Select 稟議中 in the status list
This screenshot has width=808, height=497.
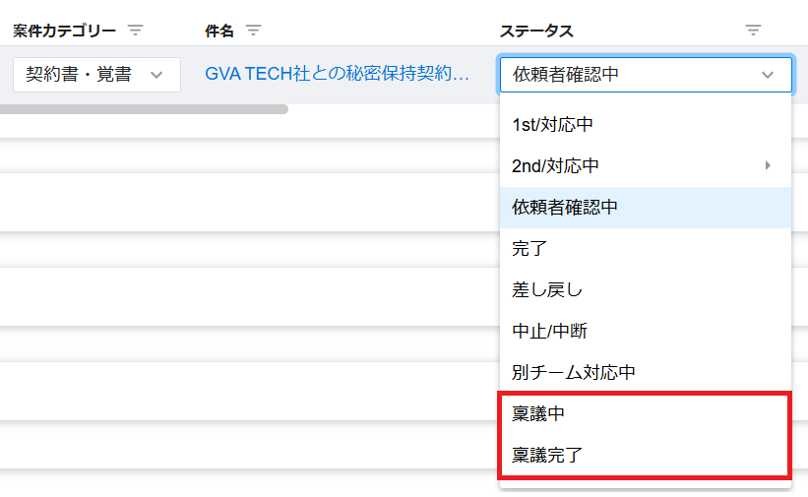[x=538, y=414]
